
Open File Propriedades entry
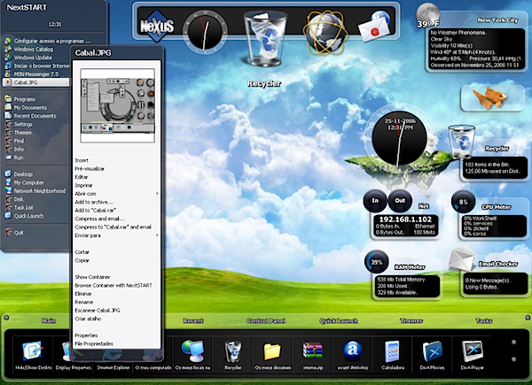tap(94, 343)
